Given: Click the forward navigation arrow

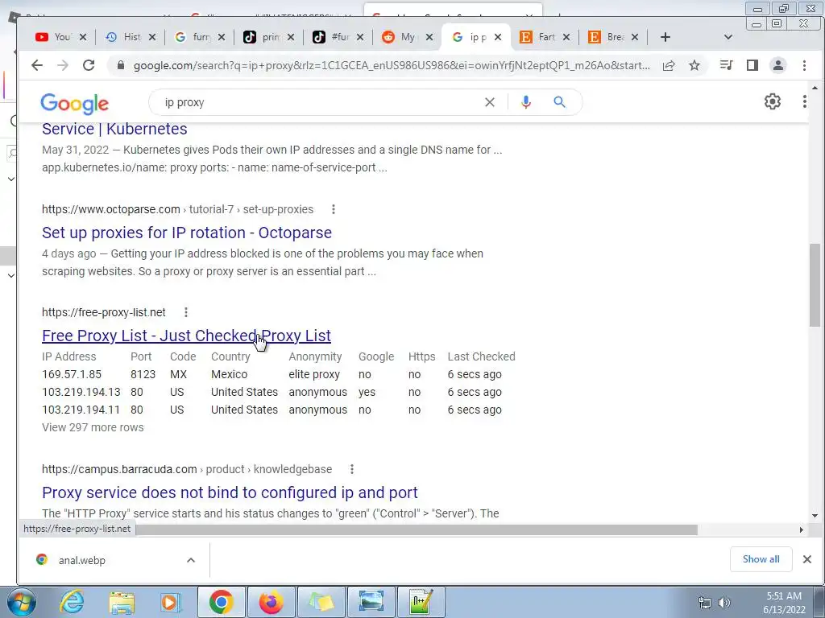Looking at the screenshot, I should [x=63, y=65].
